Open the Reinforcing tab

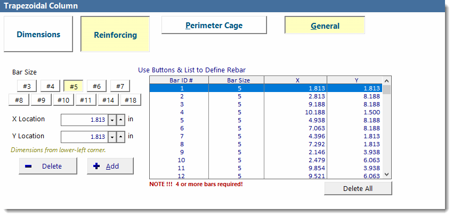tap(115, 35)
